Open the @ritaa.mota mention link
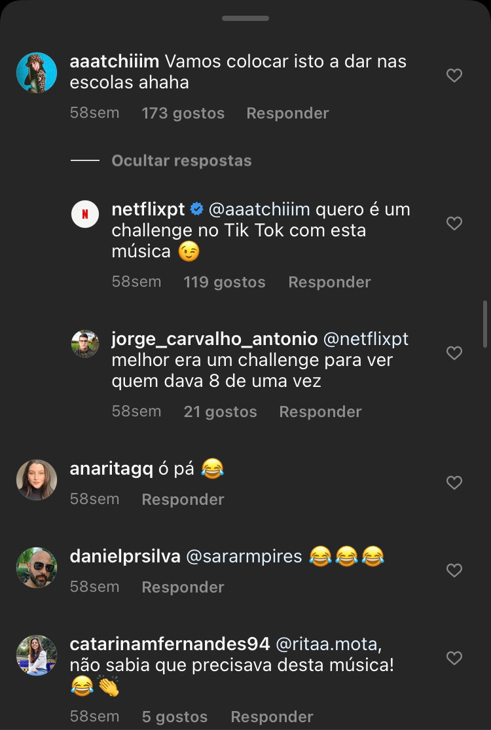The height and width of the screenshot is (730, 491). (x=329, y=644)
